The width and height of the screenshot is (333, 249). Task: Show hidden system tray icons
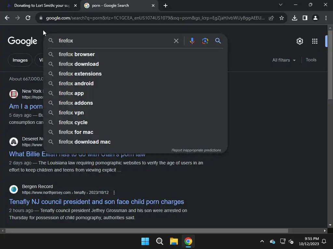[x=262, y=241]
